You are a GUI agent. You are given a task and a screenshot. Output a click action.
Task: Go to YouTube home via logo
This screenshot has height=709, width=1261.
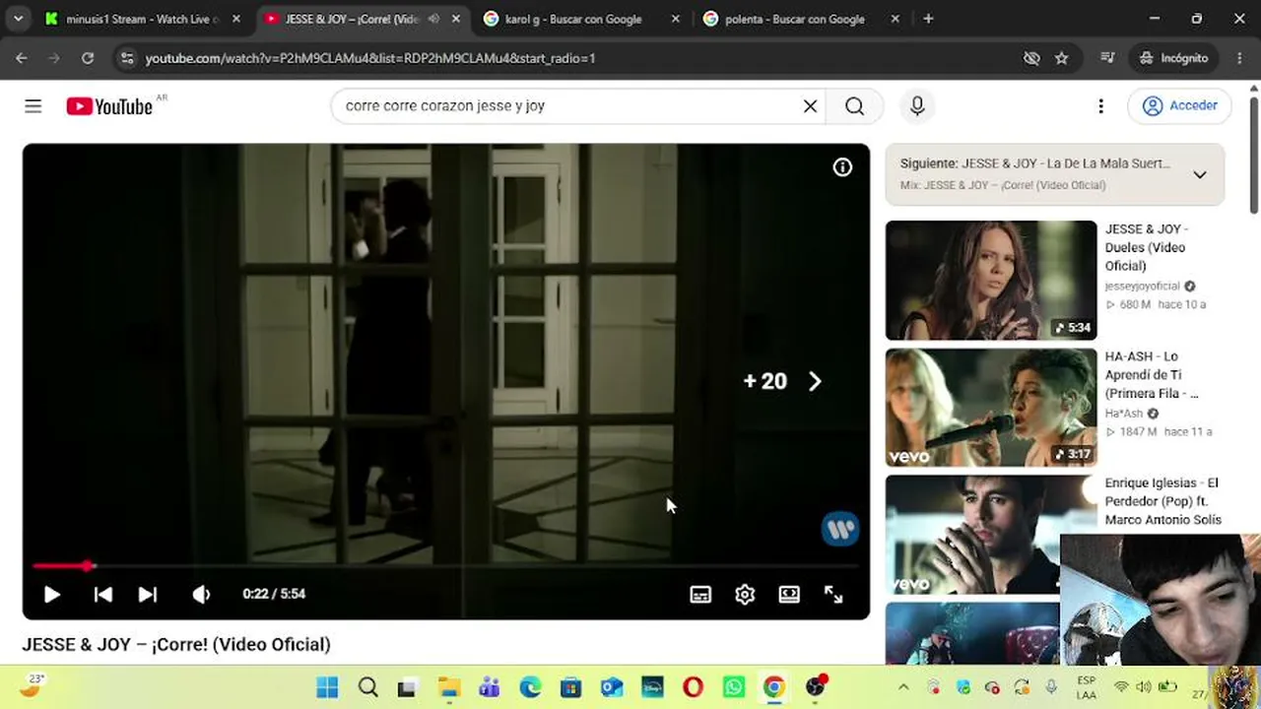click(109, 106)
